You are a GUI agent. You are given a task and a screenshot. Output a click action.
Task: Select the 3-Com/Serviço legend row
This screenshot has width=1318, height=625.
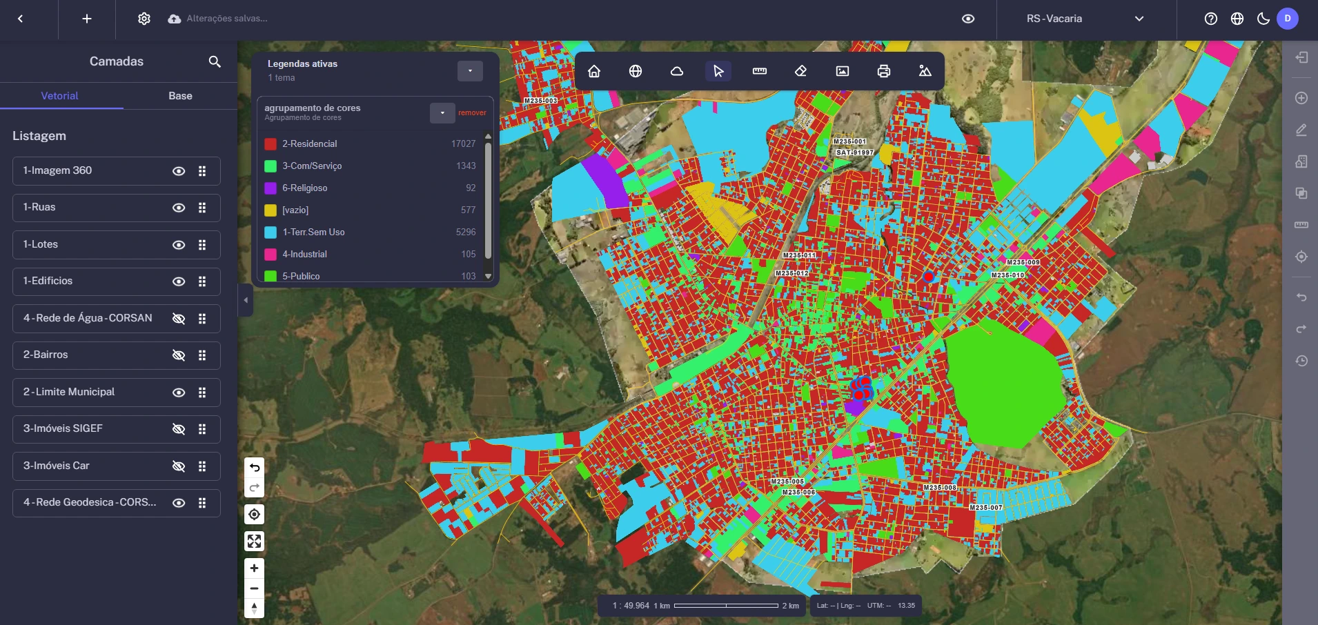click(x=371, y=166)
